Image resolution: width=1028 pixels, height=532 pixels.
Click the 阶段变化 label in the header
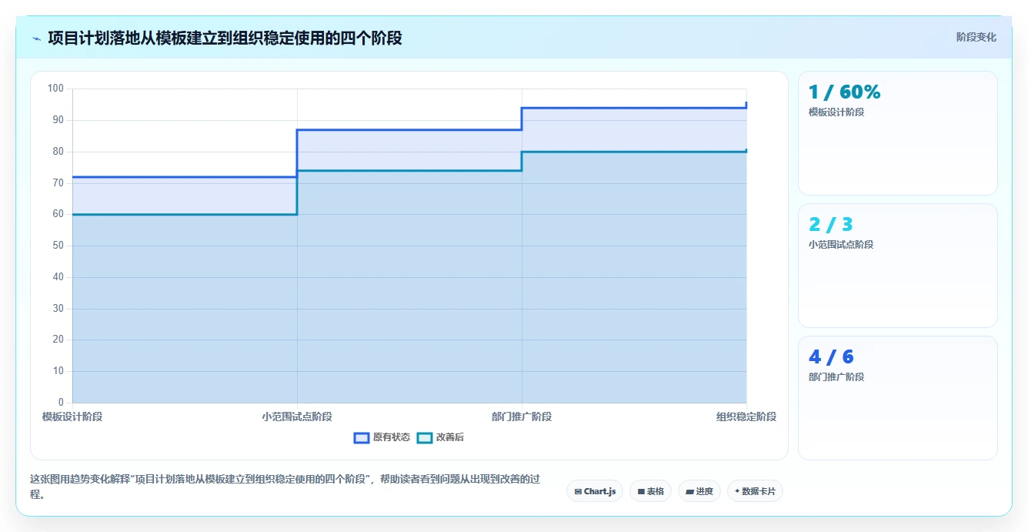click(976, 37)
